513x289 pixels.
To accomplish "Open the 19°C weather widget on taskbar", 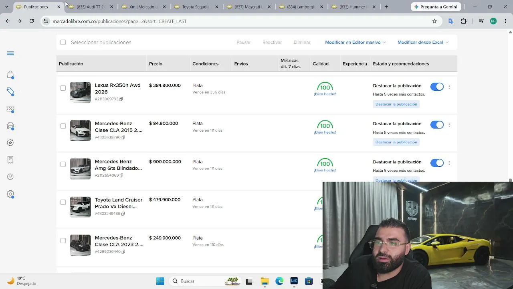I will [22, 281].
